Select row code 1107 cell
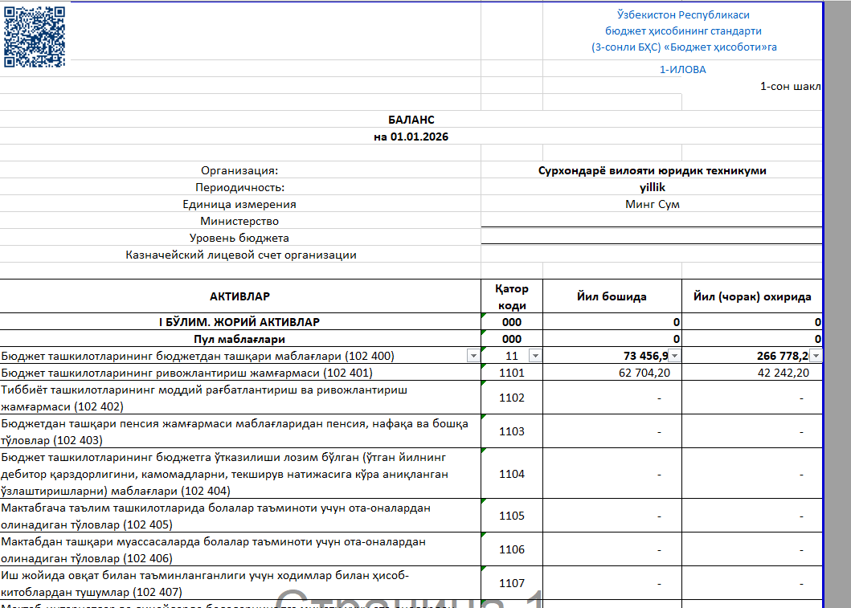Image resolution: width=851 pixels, height=608 pixels. click(x=512, y=583)
